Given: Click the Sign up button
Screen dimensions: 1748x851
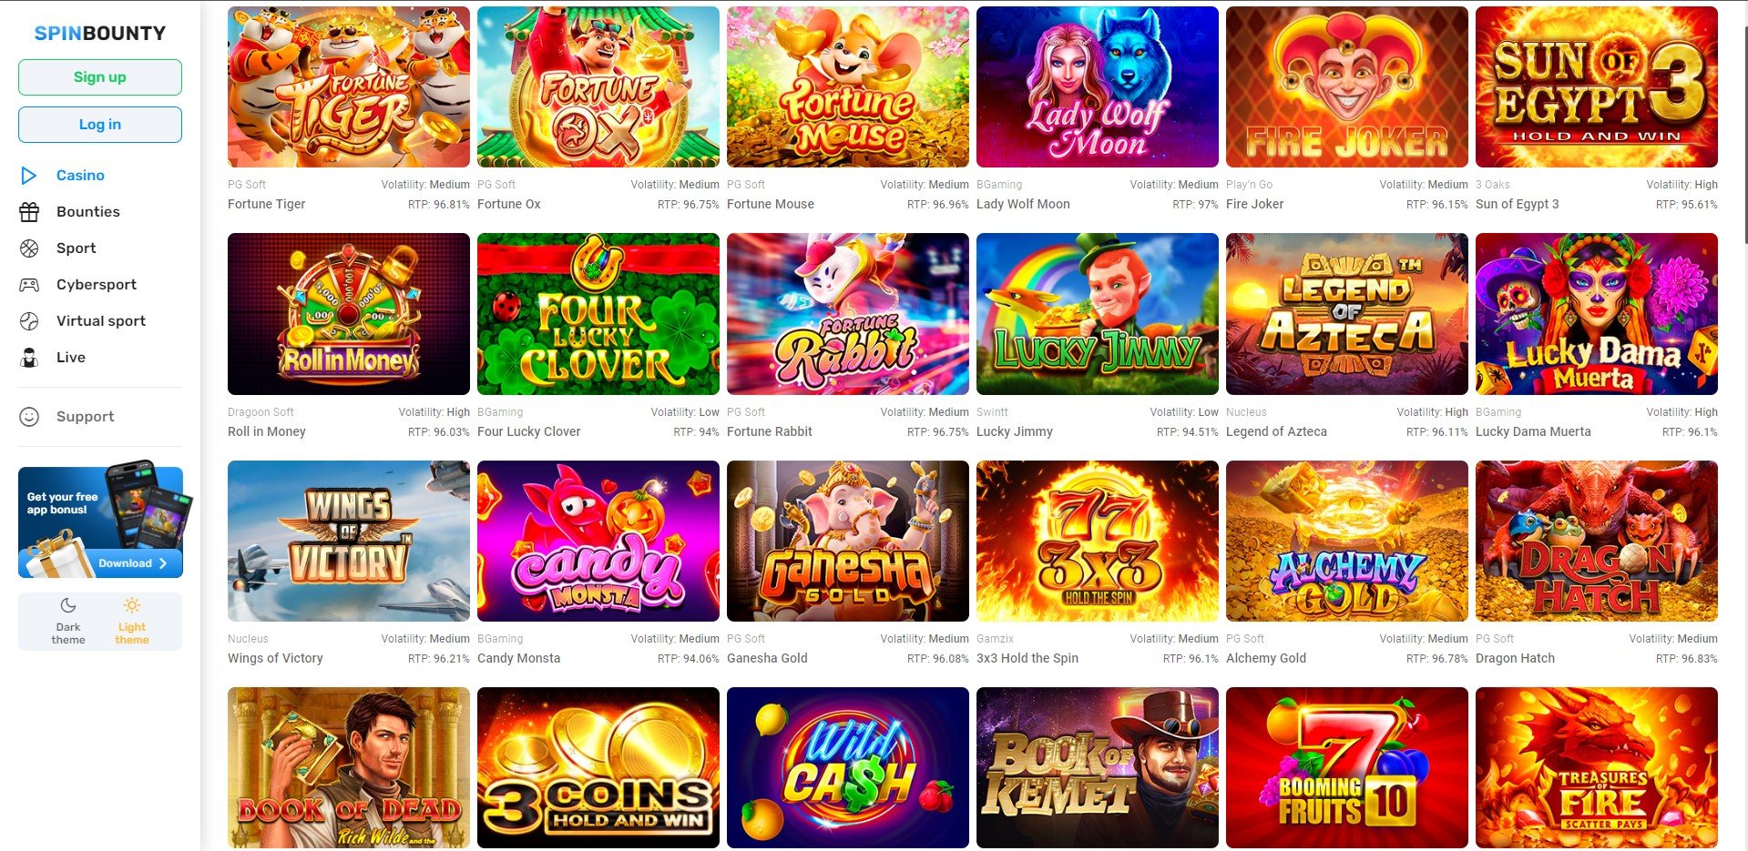Looking at the screenshot, I should pyautogui.click(x=100, y=77).
